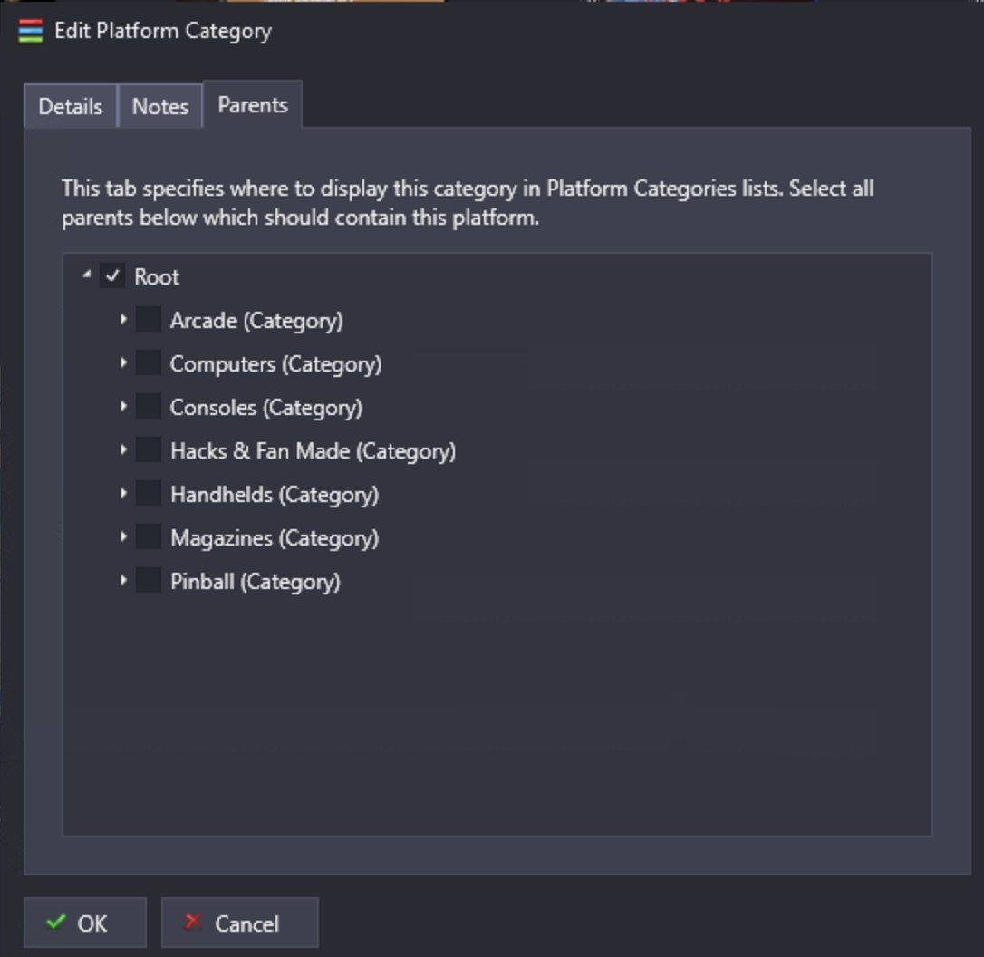The image size is (984, 957).
Task: Check the Arcade (Category) checkbox
Action: tap(149, 319)
